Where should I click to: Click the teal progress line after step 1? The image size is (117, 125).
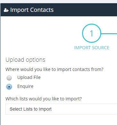(109, 34)
